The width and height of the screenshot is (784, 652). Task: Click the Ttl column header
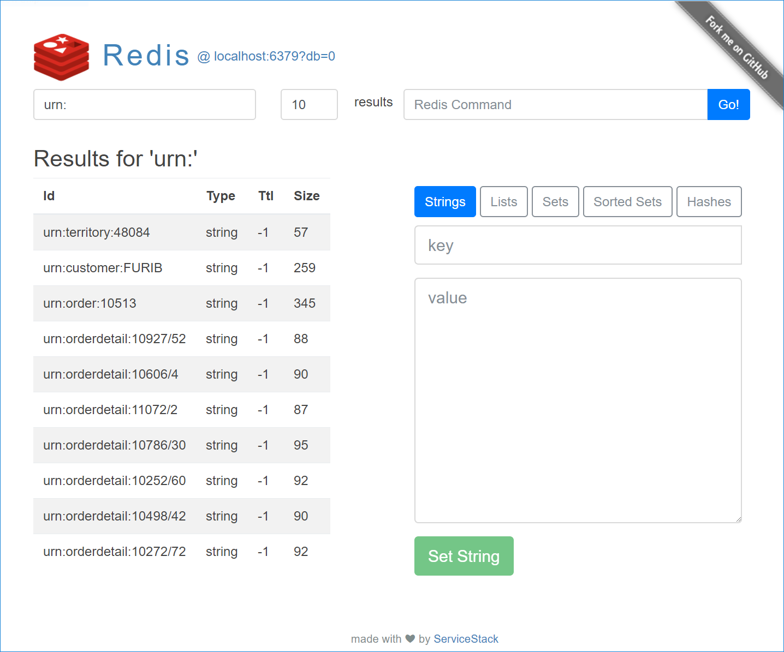point(266,196)
